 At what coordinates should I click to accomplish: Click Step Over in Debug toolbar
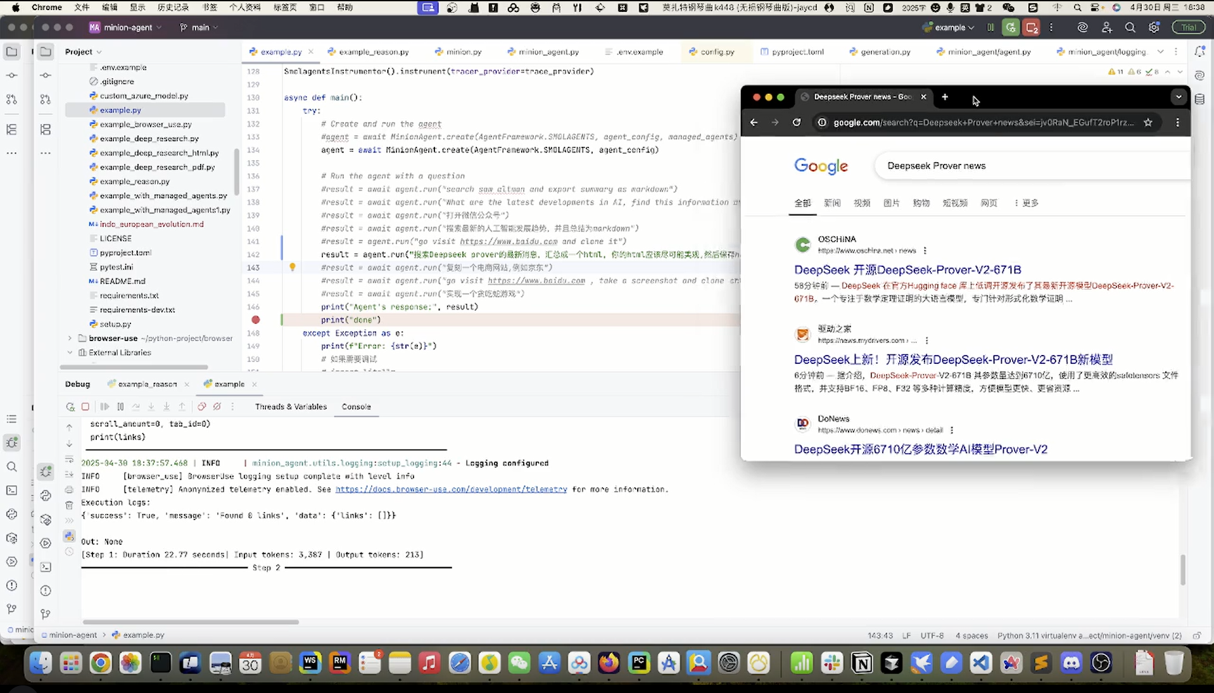(136, 407)
